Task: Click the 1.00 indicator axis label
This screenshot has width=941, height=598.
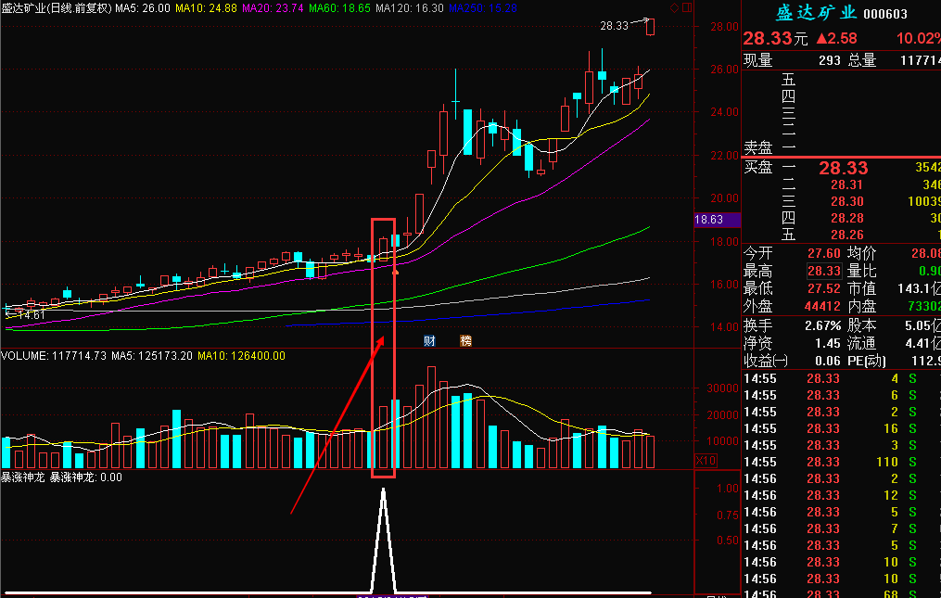Action: [x=728, y=488]
